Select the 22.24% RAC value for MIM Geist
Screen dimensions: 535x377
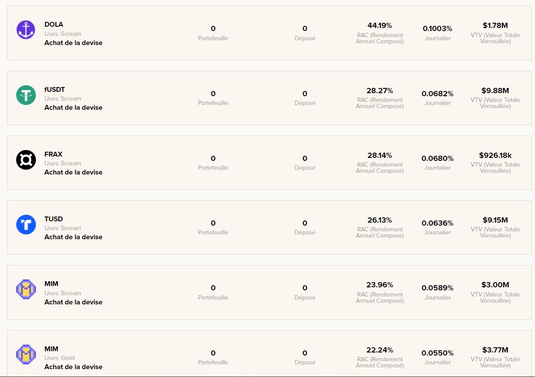click(x=380, y=350)
